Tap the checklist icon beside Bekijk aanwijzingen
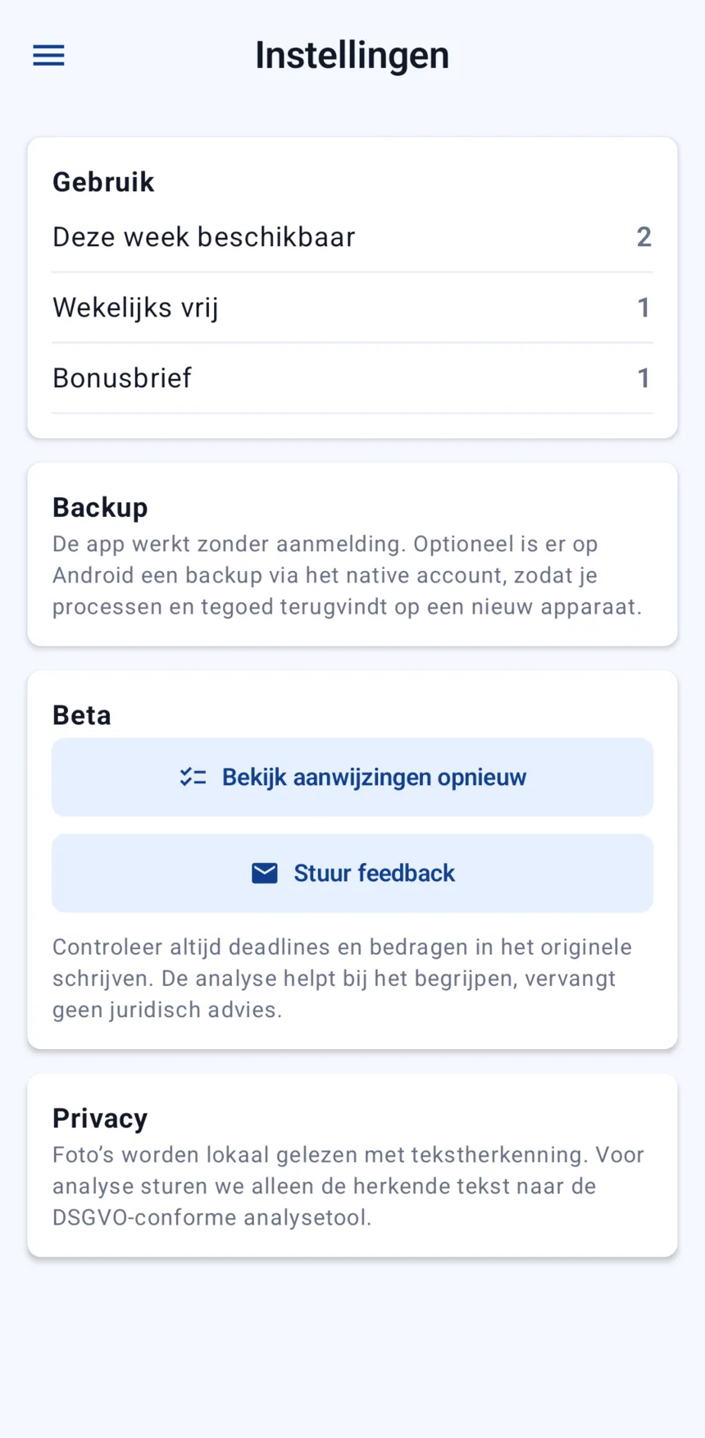This screenshot has height=1438, width=705. tap(193, 777)
